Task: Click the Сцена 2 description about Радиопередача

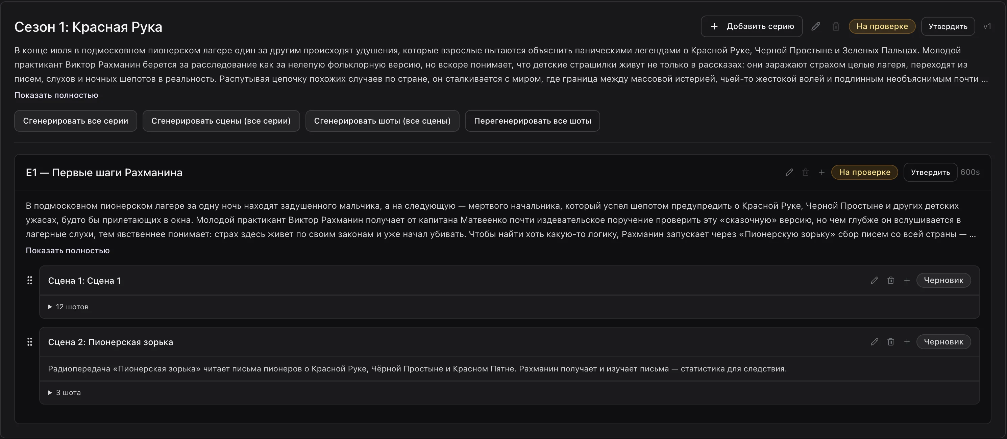Action: 417,369
